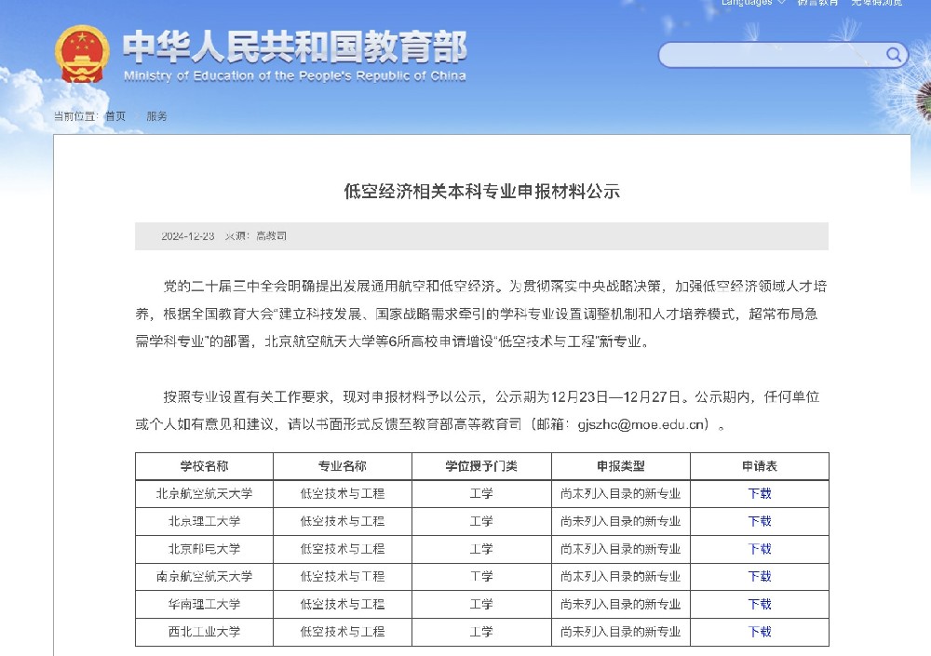The image size is (931, 656).
Task: Click the source label 来源: 高教司
Action: tap(256, 236)
